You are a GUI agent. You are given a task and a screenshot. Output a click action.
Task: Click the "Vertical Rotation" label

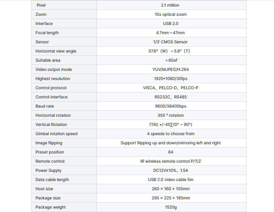(x=51, y=125)
